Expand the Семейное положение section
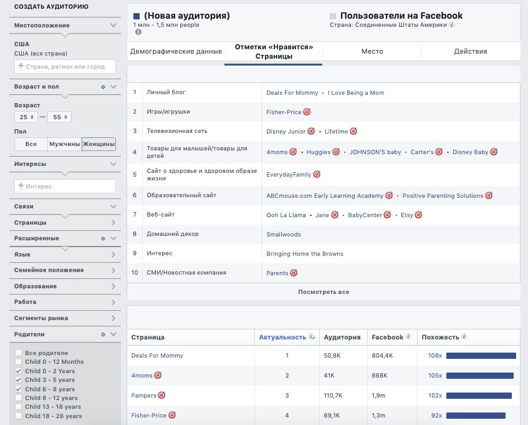Image resolution: width=528 pixels, height=425 pixels. [x=113, y=270]
